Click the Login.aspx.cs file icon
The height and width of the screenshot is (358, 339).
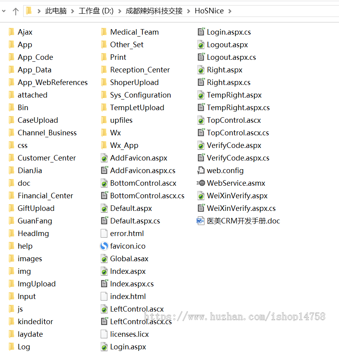[x=201, y=32]
